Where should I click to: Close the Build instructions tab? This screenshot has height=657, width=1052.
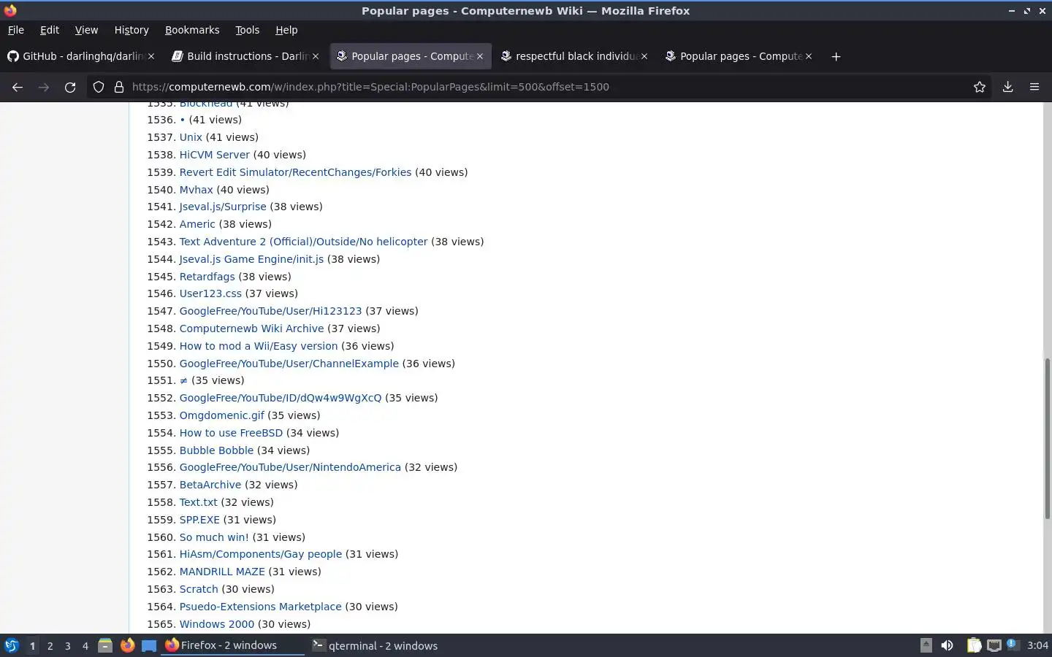coord(316,56)
